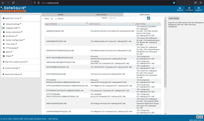Sort by LDAP Domain column arrows

pos(133,23)
